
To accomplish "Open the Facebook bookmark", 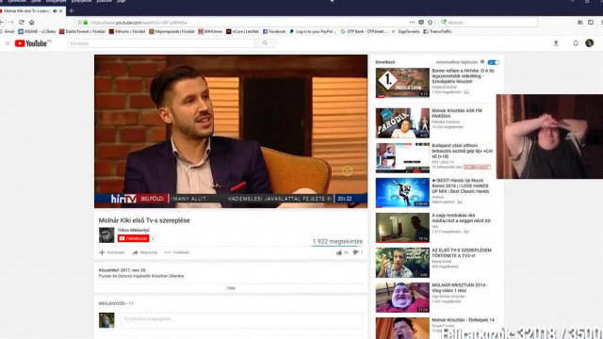I will [x=274, y=31].
